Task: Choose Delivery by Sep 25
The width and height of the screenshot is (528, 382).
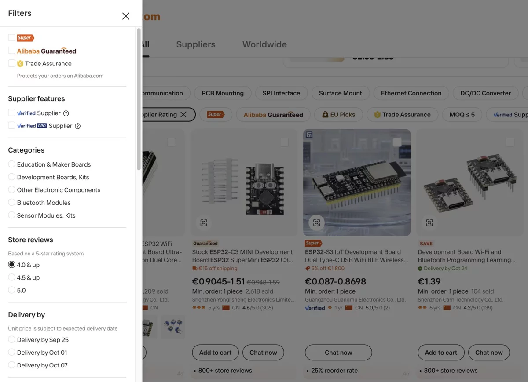Action: pyautogui.click(x=11, y=339)
